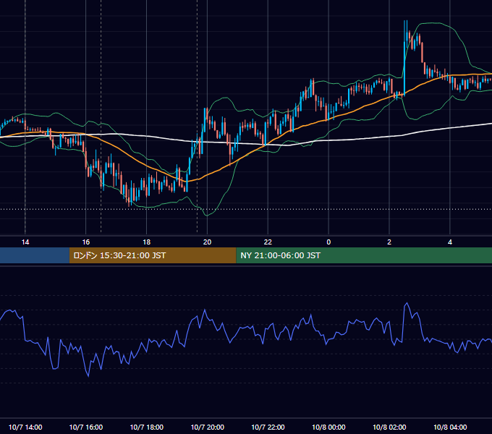492x434 pixels.
Task: Click the 10/7 22:00 timestamp label
Action: pos(268,427)
